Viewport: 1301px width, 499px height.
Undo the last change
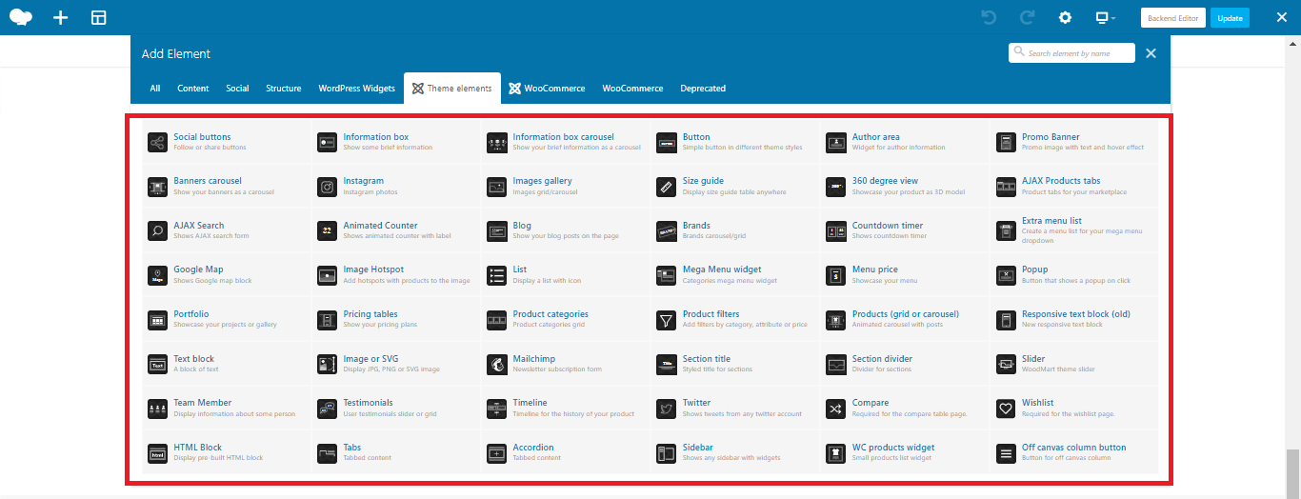(x=988, y=17)
